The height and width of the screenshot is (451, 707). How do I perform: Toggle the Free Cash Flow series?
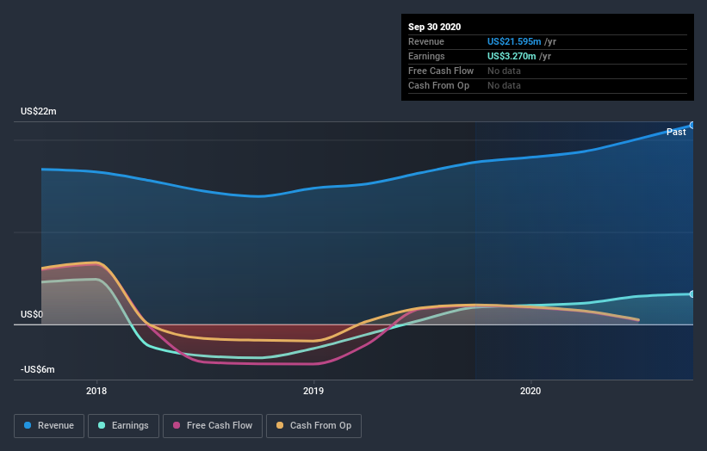point(213,426)
